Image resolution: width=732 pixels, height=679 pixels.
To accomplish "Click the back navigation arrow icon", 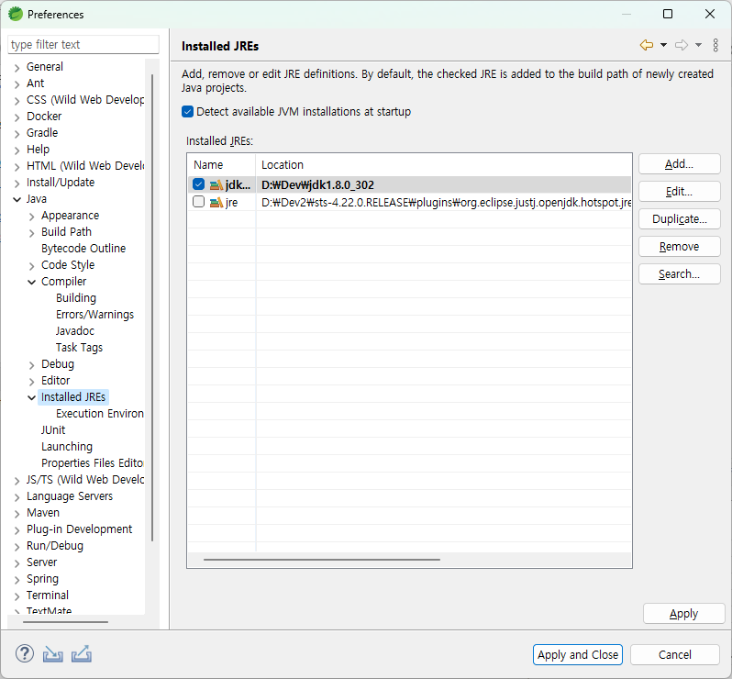I will [x=647, y=45].
